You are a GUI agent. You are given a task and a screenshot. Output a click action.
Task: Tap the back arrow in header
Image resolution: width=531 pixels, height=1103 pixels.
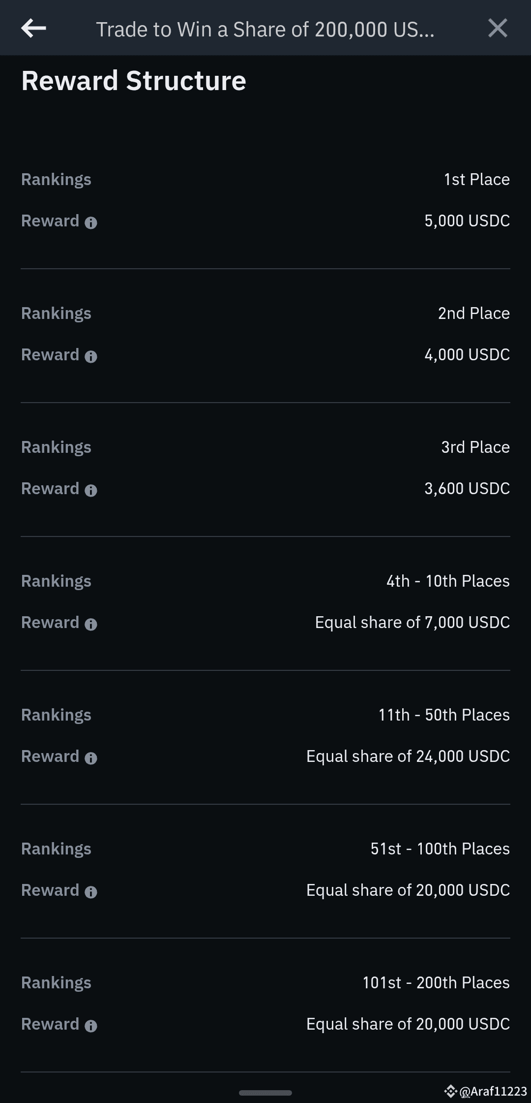33,29
